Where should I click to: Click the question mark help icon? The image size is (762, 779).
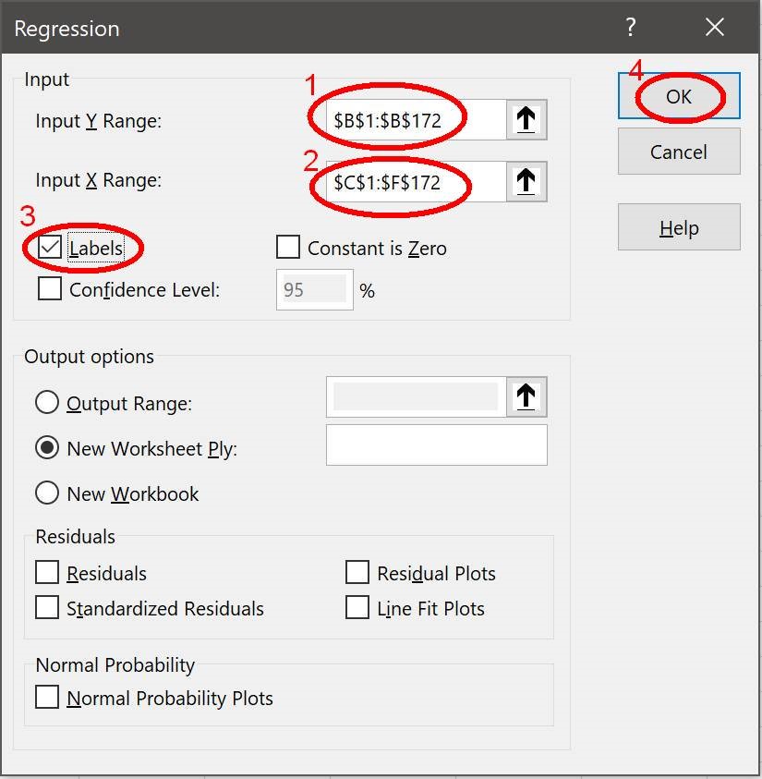point(631,28)
